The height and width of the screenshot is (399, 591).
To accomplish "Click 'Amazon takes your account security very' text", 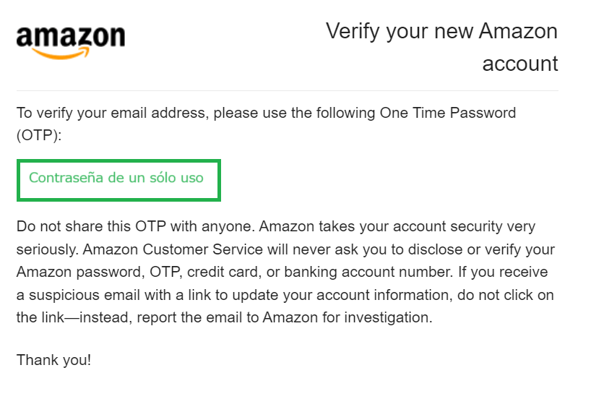I will coord(397,226).
